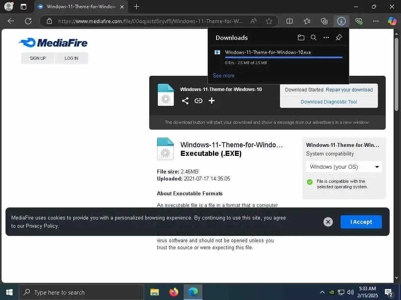This screenshot has width=401, height=300.
Task: Copy file link with chain icon
Action: click(199, 101)
